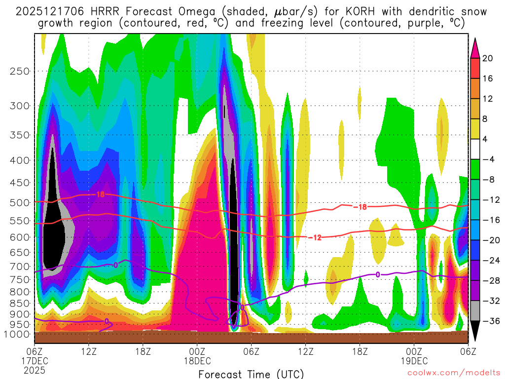The image size is (505, 379).
Task: Click the 20 colorbar value label
Action: [x=488, y=58]
